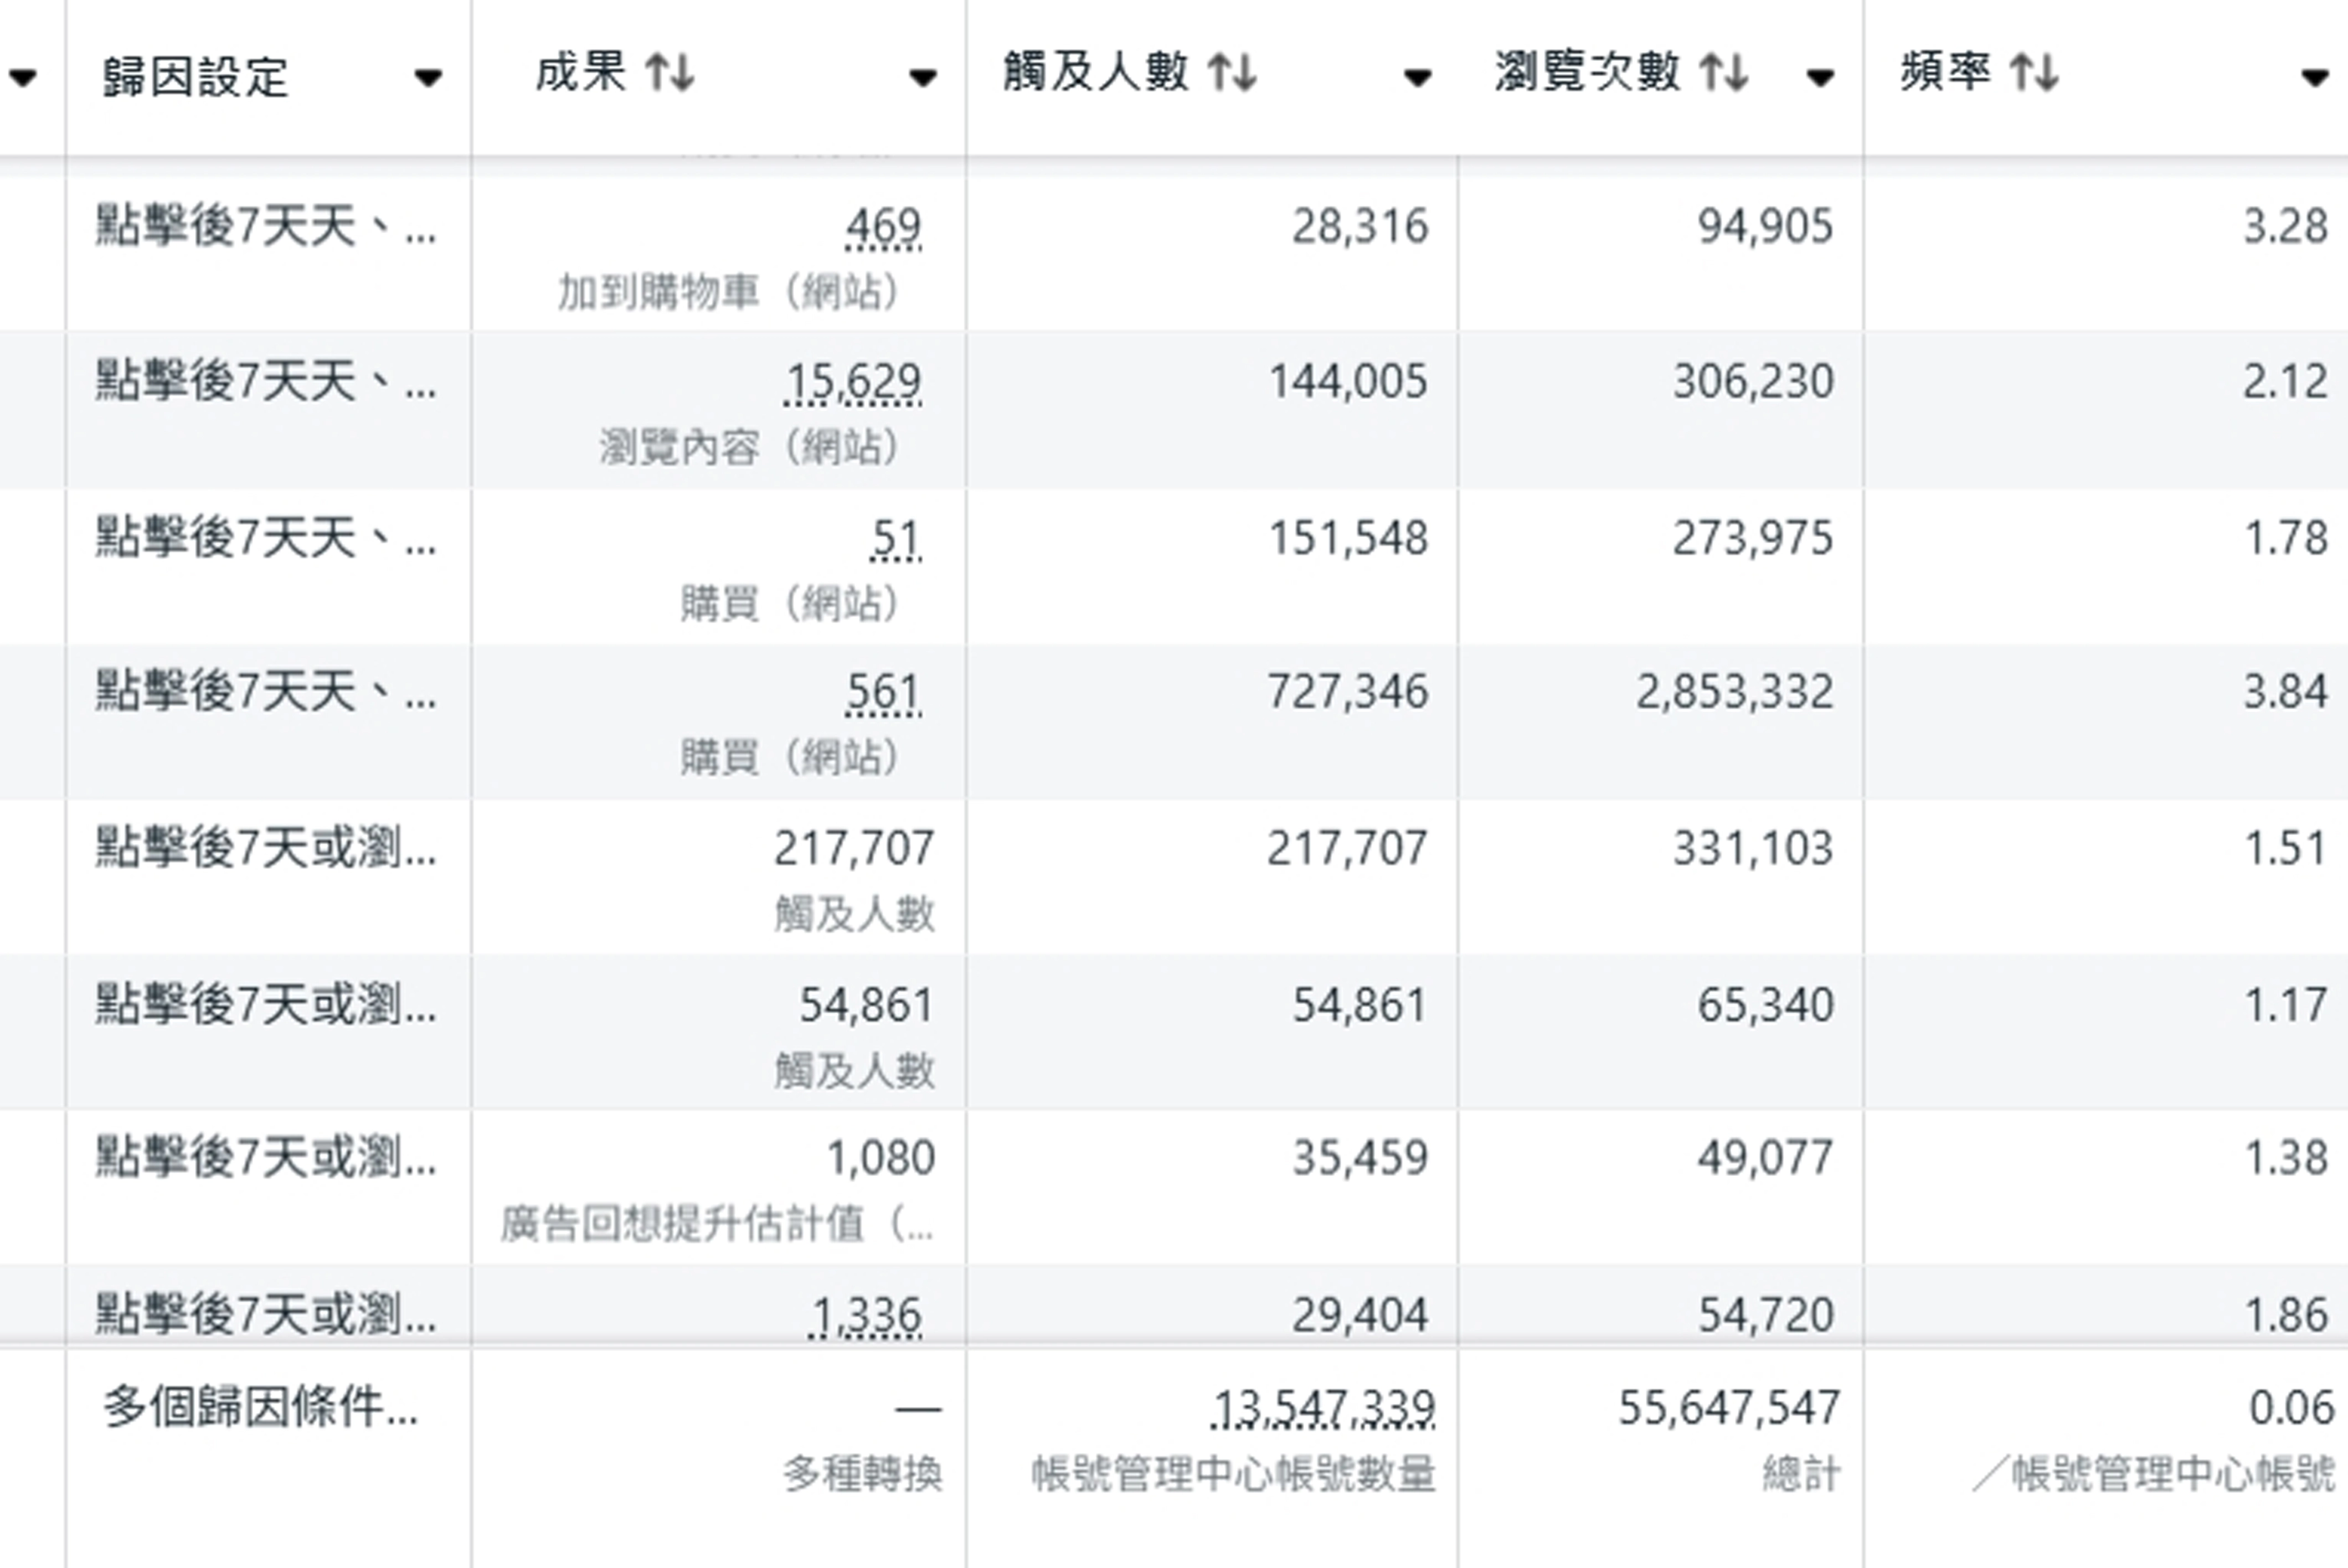Select frequency value 1.86
This screenshot has width=2348, height=1568.
pyautogui.click(x=2286, y=1316)
